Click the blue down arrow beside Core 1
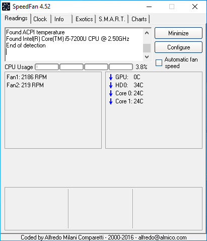Viewport: 207px width, 241px height. (x=111, y=101)
